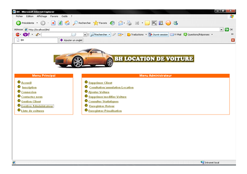Open the Edition menu
The image size is (247, 174).
30,16
